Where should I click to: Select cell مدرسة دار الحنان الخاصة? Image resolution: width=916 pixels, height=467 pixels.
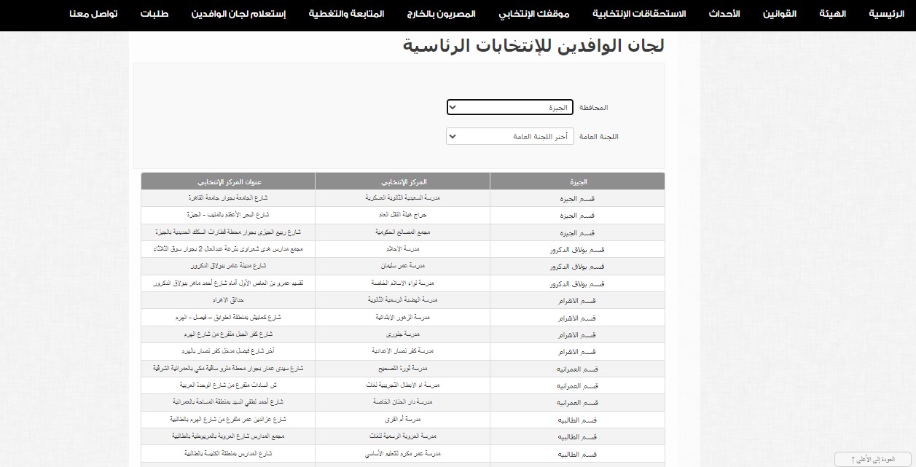403,402
